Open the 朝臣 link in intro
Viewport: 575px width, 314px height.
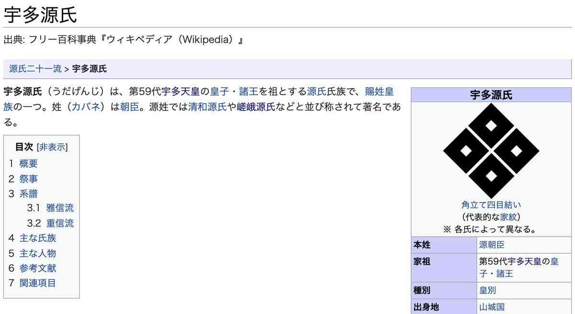point(129,107)
